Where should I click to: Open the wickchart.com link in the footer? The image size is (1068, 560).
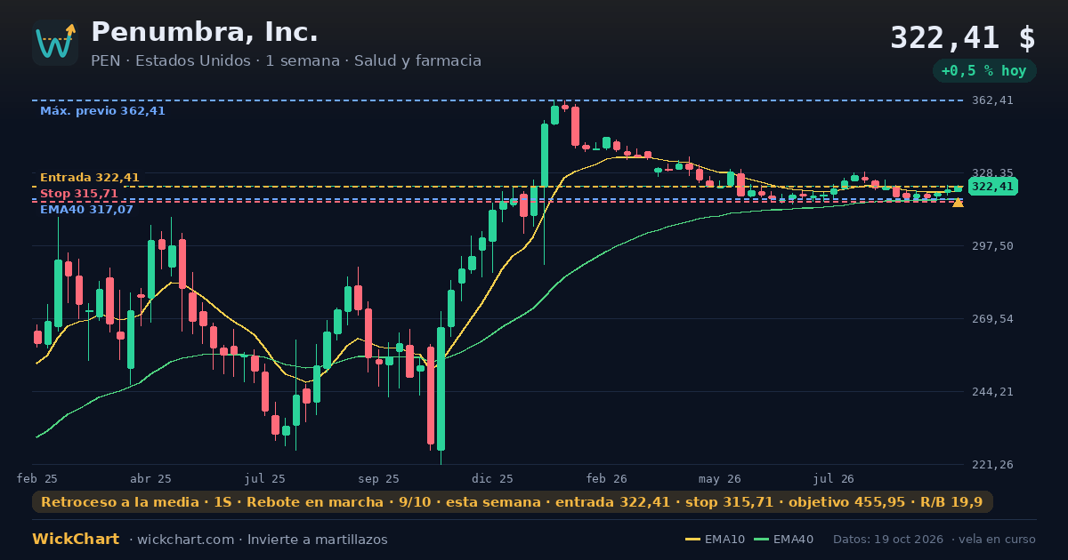[185, 540]
